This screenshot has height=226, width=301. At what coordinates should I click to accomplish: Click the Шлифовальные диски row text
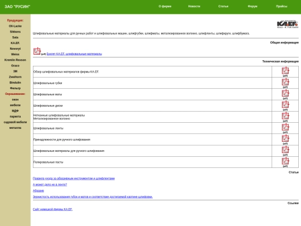click(48, 105)
